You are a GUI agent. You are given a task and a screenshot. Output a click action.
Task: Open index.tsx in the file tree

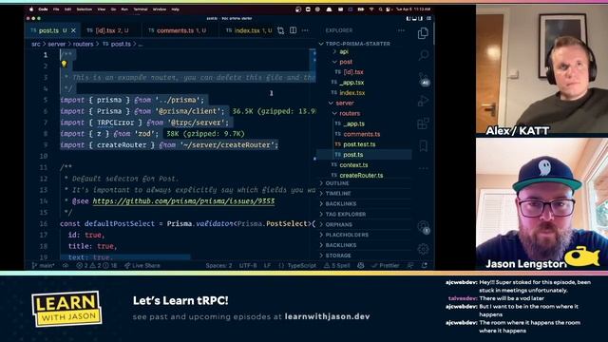click(352, 93)
